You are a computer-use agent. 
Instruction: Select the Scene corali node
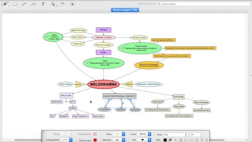click(98, 116)
